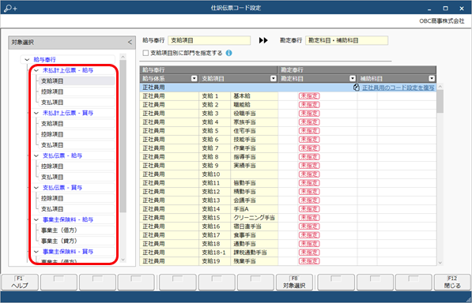The height and width of the screenshot is (303, 472).
Task: Enable 支給項目別に部門を指定する checkbox
Action: (x=146, y=53)
